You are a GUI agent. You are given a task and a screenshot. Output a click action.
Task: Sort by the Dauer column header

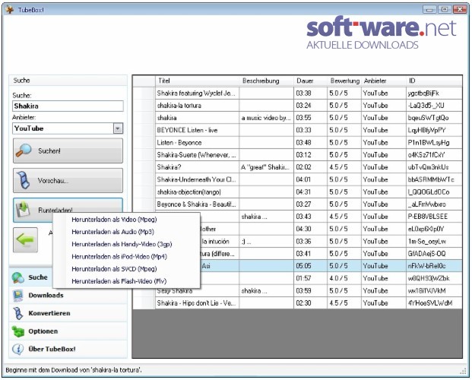pyautogui.click(x=310, y=81)
